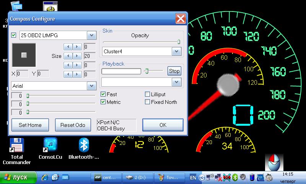Click the Set Home button
This screenshot has width=306, height=184.
[30, 125]
